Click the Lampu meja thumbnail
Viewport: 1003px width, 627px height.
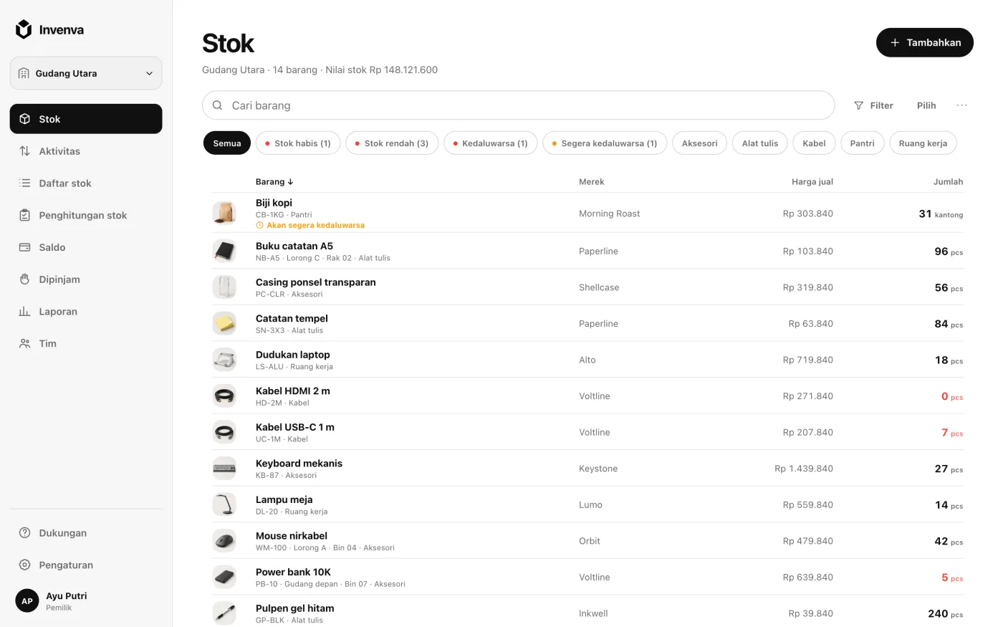(x=224, y=504)
